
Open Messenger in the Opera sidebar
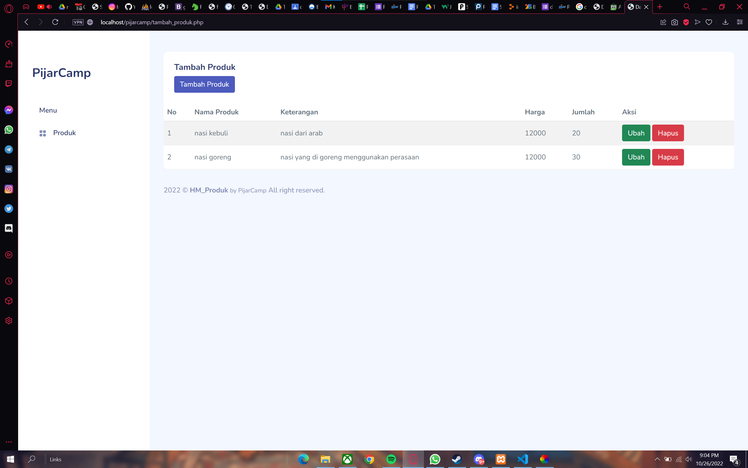9,110
